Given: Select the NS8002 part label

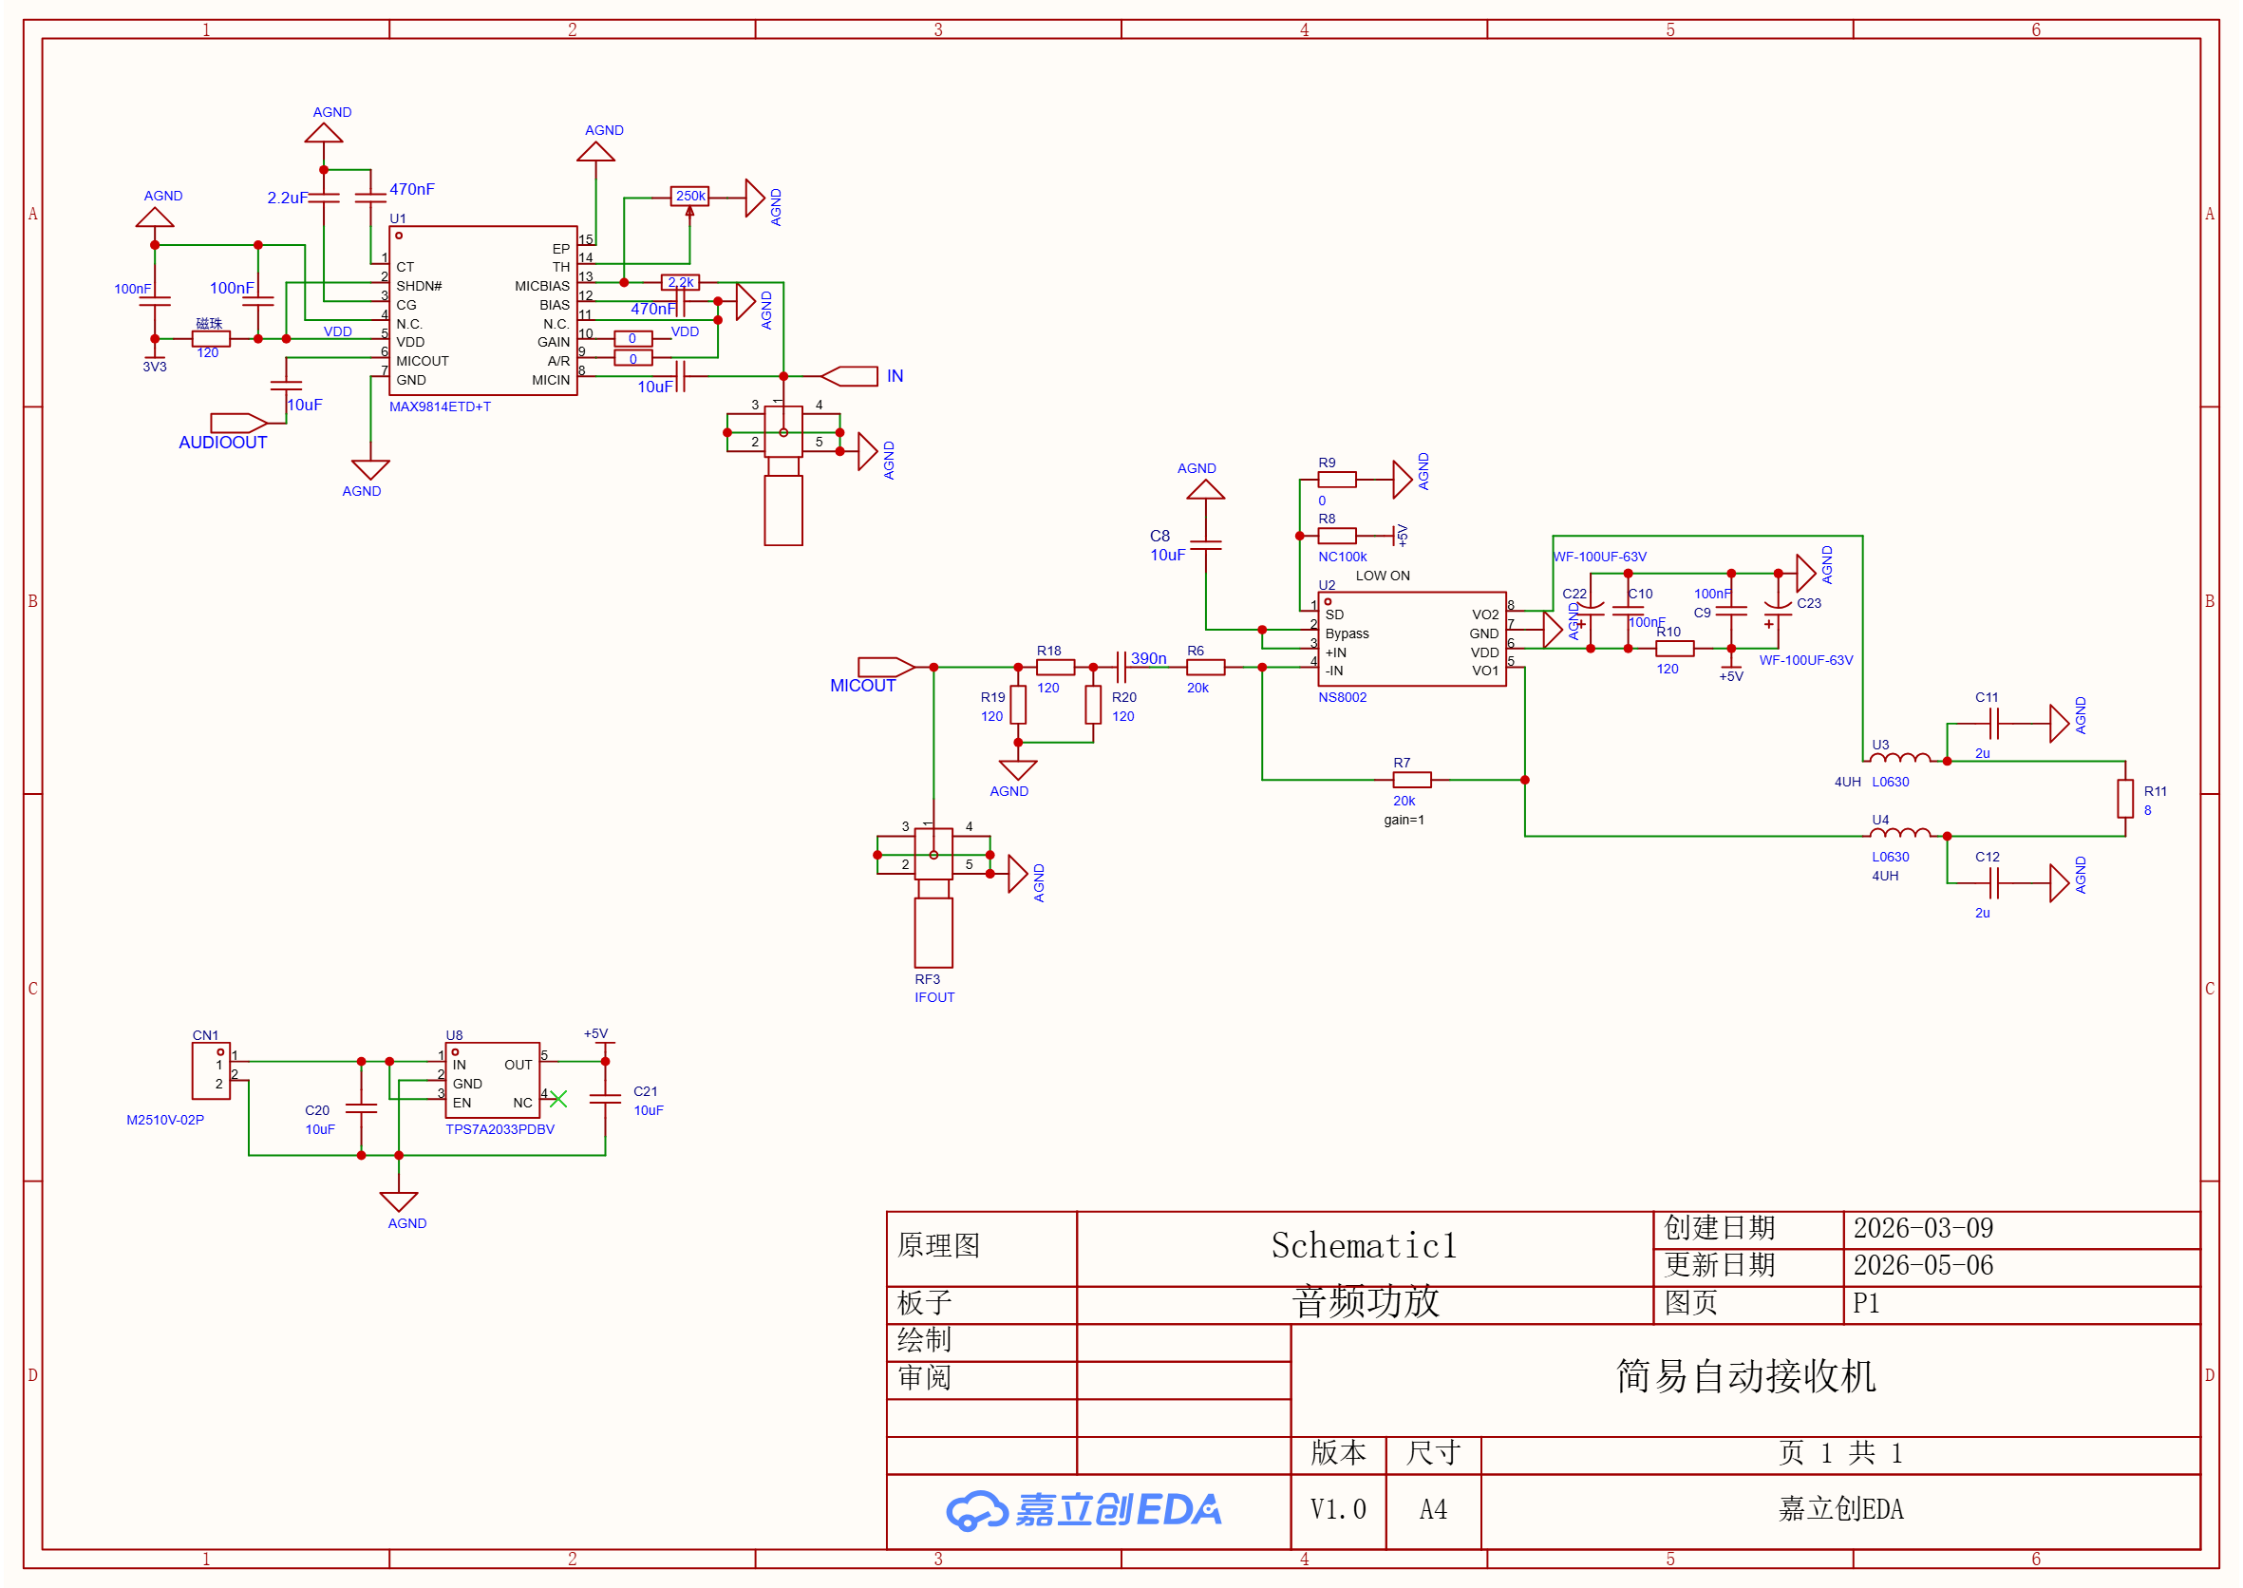Looking at the screenshot, I should pos(1343,697).
